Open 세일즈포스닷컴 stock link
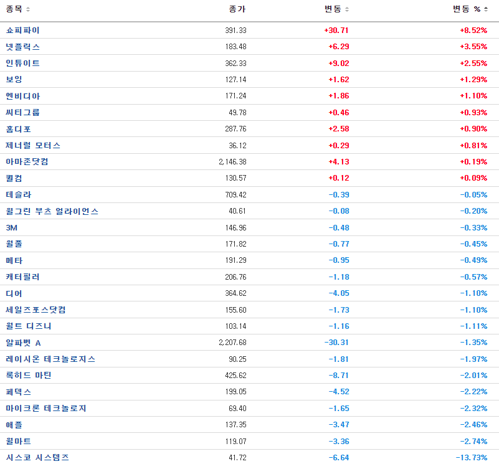This screenshot has height=469, width=499. point(36,310)
